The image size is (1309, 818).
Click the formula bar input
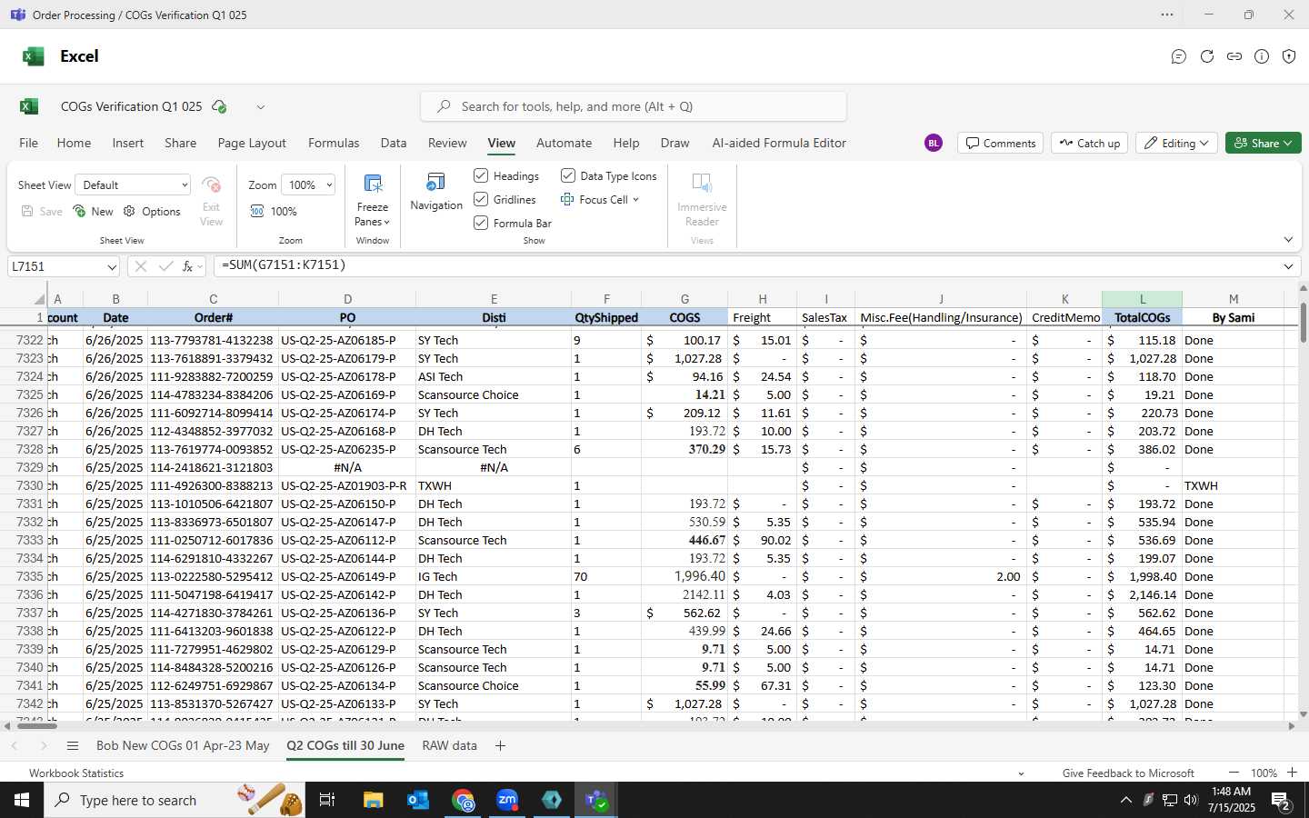(x=745, y=266)
